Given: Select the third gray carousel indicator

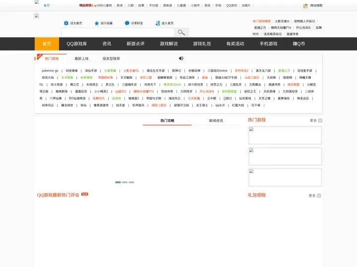Looking at the screenshot, I should pos(131,182).
